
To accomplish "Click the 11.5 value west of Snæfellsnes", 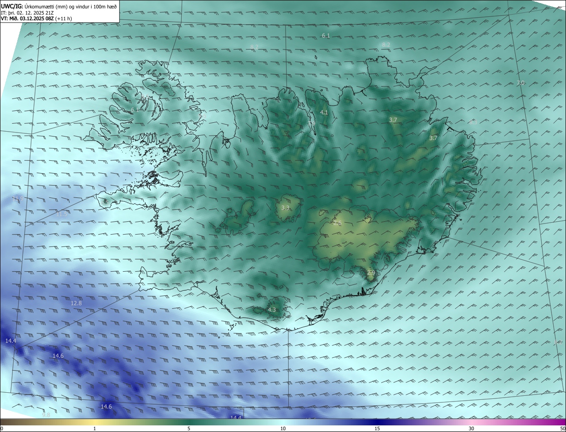I will pyautogui.click(x=62, y=214).
